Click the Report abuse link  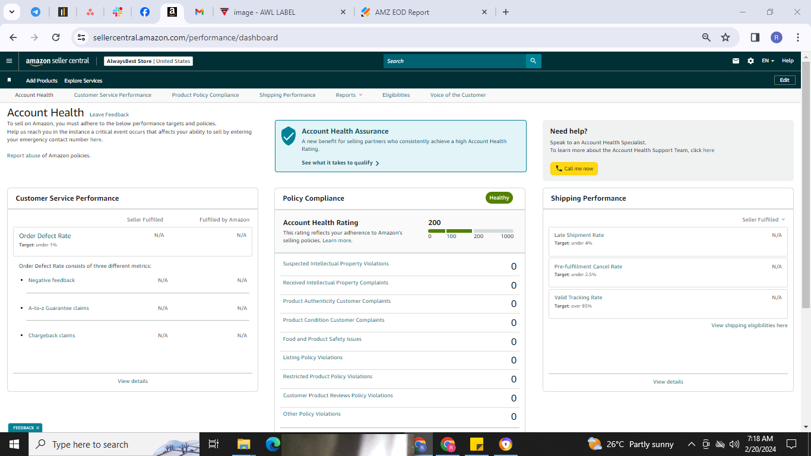click(x=24, y=156)
